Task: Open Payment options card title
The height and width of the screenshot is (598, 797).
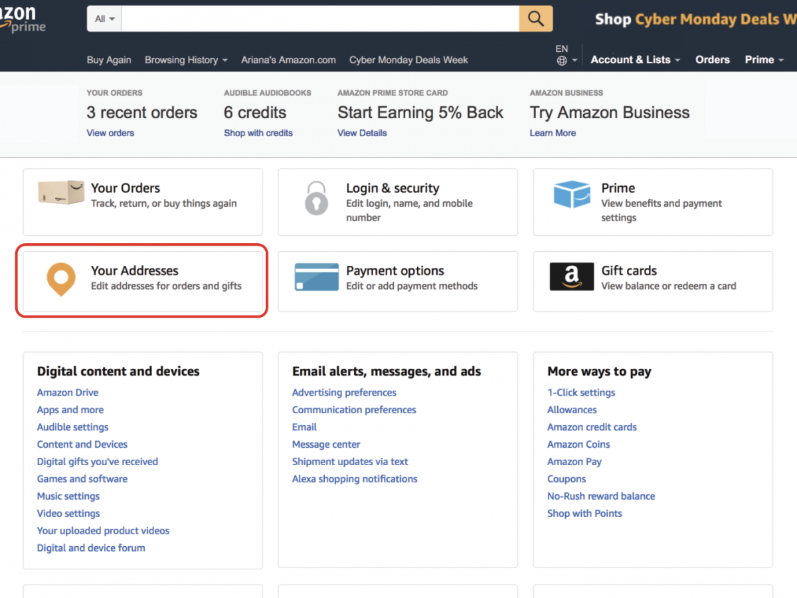Action: (395, 270)
